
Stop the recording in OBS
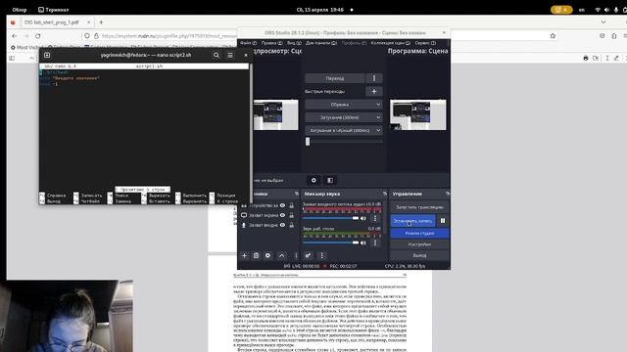[x=412, y=221]
